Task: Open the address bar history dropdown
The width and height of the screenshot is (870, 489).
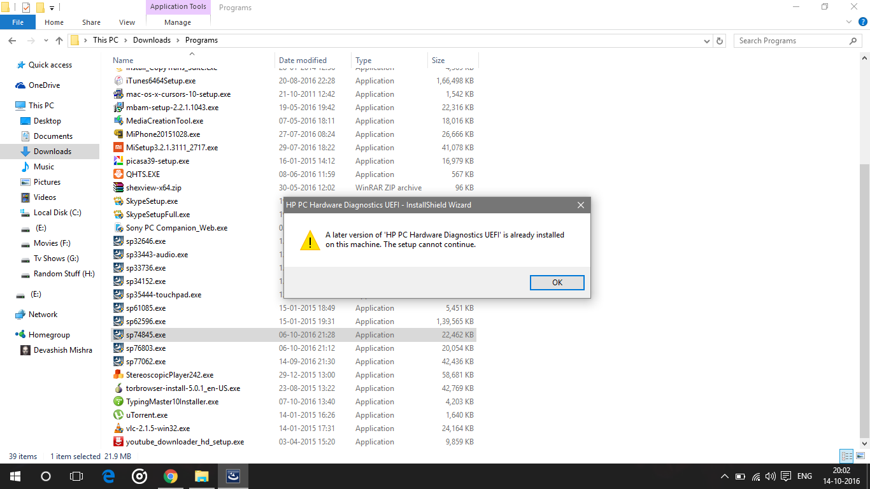Action: point(707,41)
